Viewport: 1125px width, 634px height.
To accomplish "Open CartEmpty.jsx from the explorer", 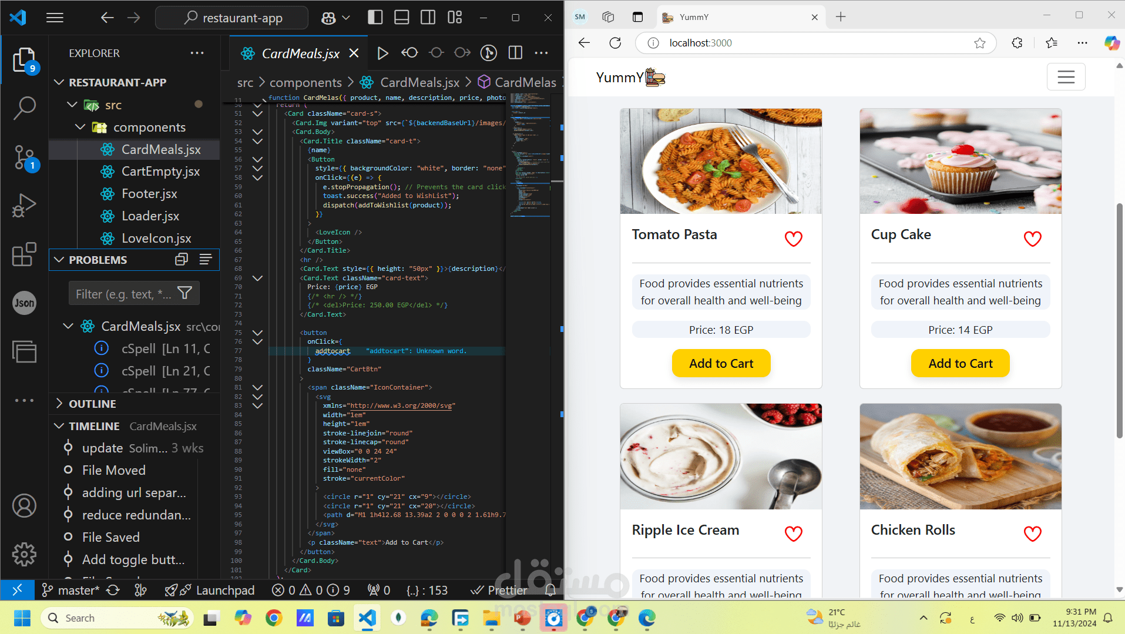I will 160,172.
